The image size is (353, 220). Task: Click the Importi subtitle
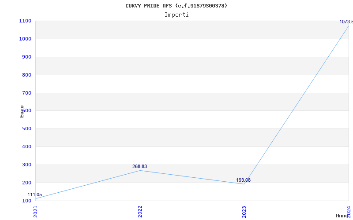176,15
